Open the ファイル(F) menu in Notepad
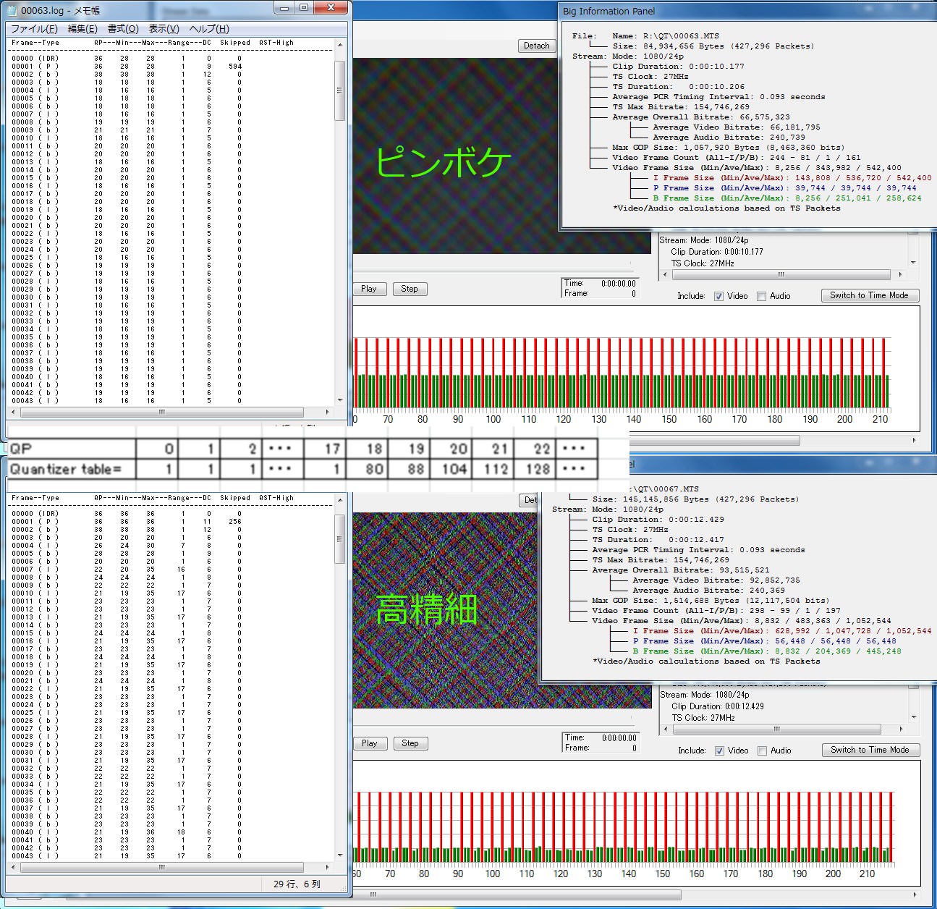The width and height of the screenshot is (937, 909). coord(33,29)
